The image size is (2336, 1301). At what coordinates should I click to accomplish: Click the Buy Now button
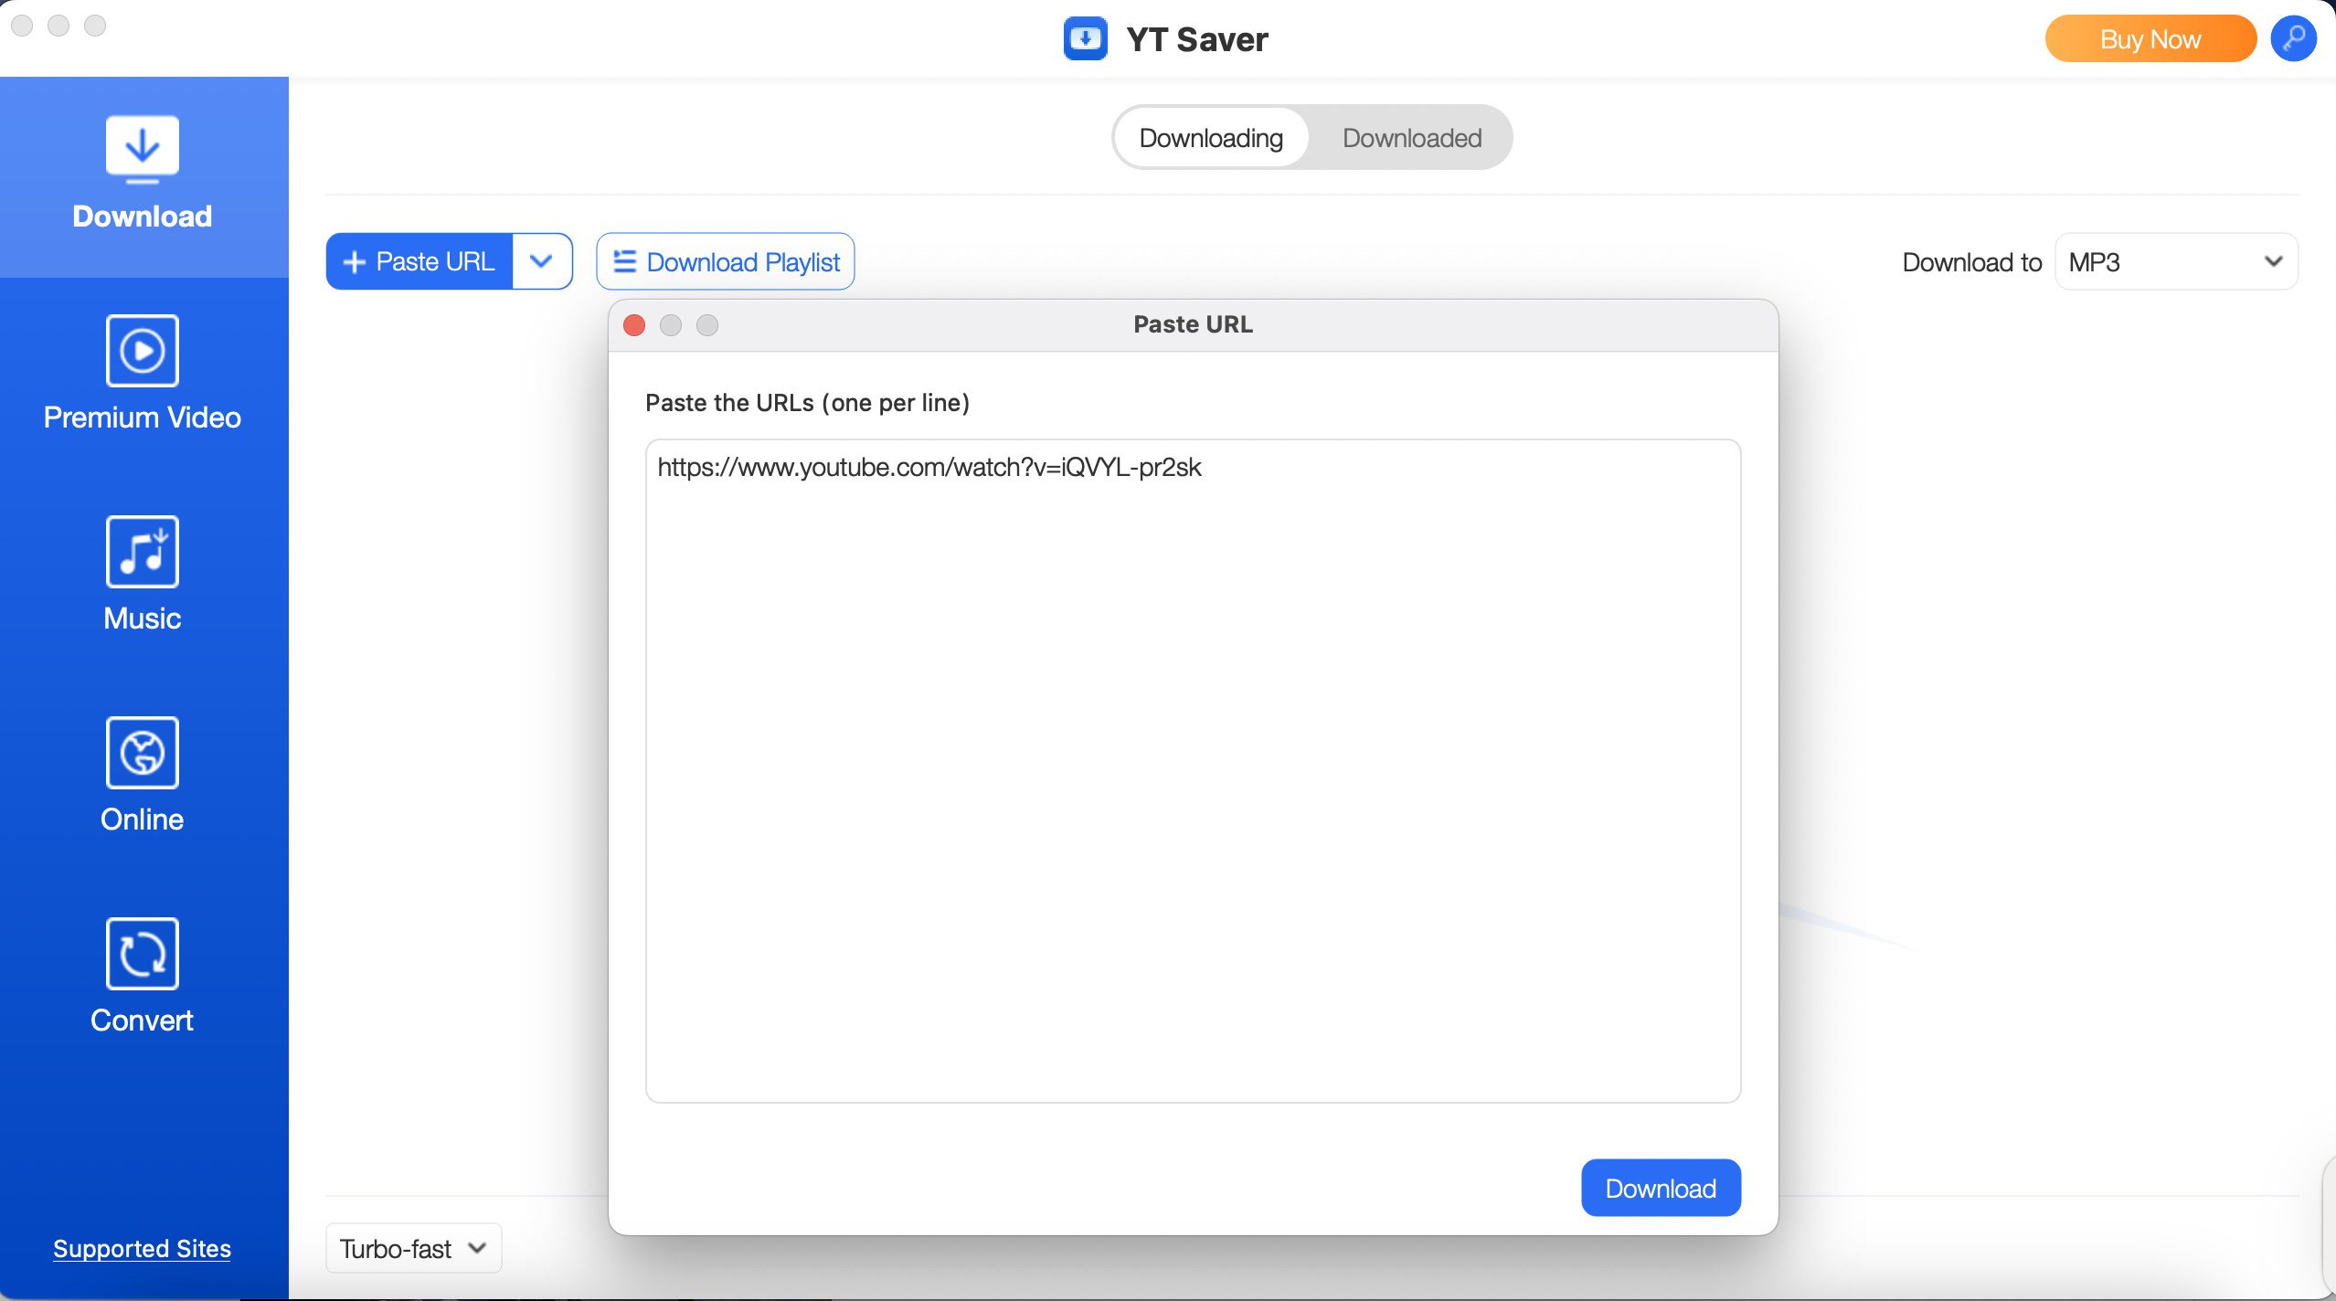click(2150, 39)
